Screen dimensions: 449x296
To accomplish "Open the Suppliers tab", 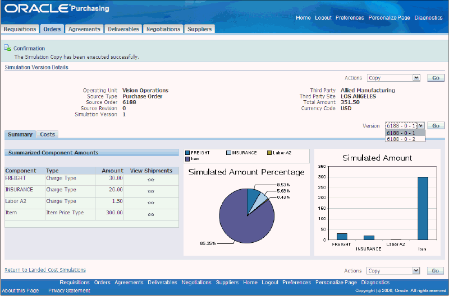I will pos(199,29).
